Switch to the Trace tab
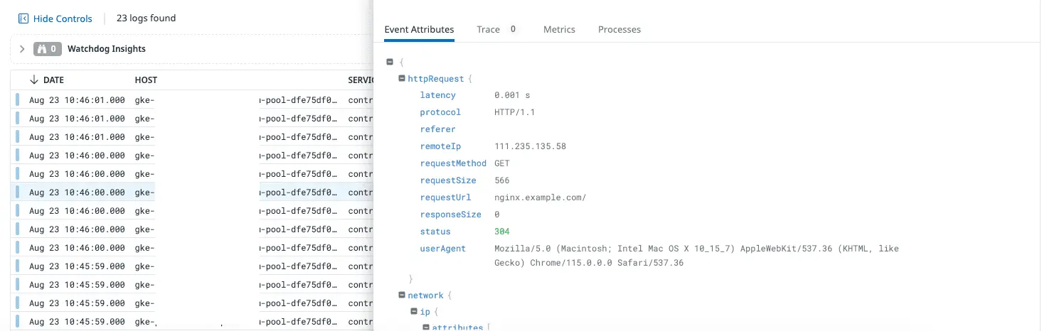The image size is (1042, 331). 488,29
